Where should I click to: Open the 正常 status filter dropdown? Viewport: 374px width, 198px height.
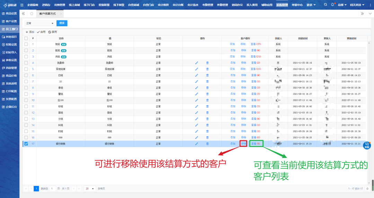[x=40, y=23]
